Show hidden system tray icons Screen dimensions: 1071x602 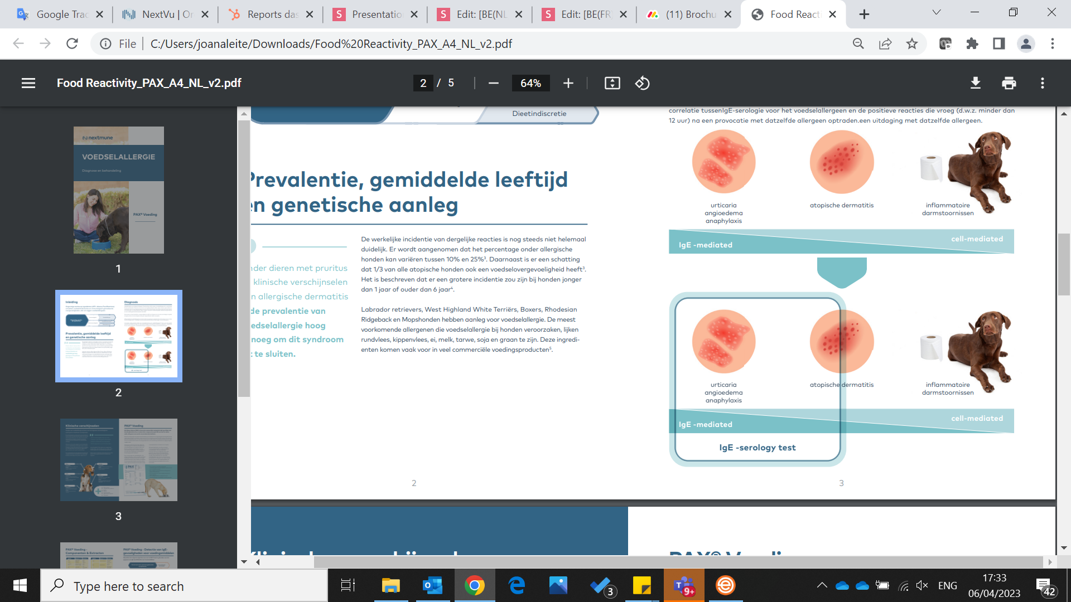click(x=822, y=585)
